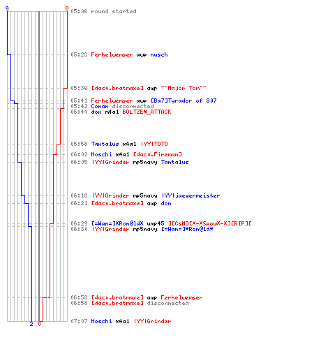Screen dimensions: 314x349
Task: Click Tantalus in the 06:05 line
Action: tap(174, 162)
